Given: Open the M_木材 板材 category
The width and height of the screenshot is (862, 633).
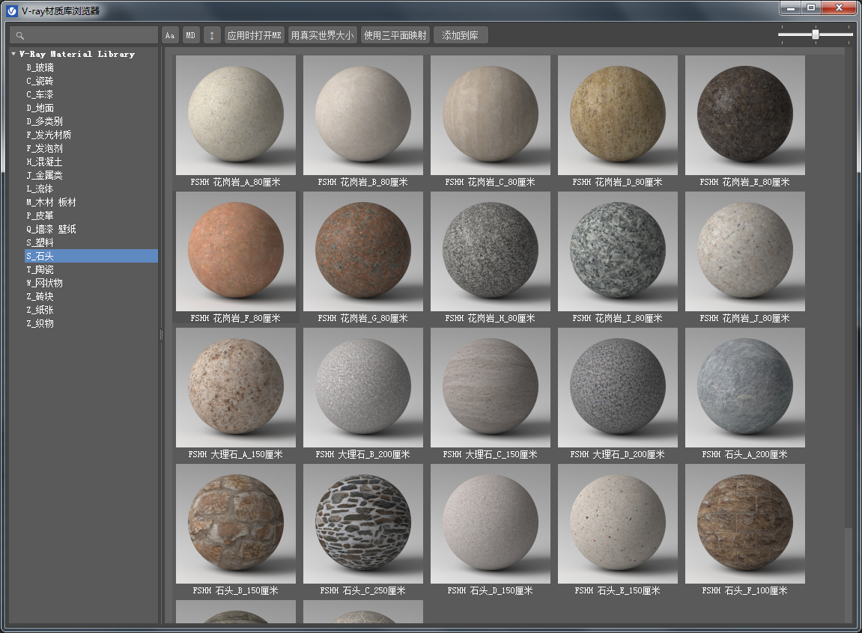Looking at the screenshot, I should pyautogui.click(x=51, y=202).
